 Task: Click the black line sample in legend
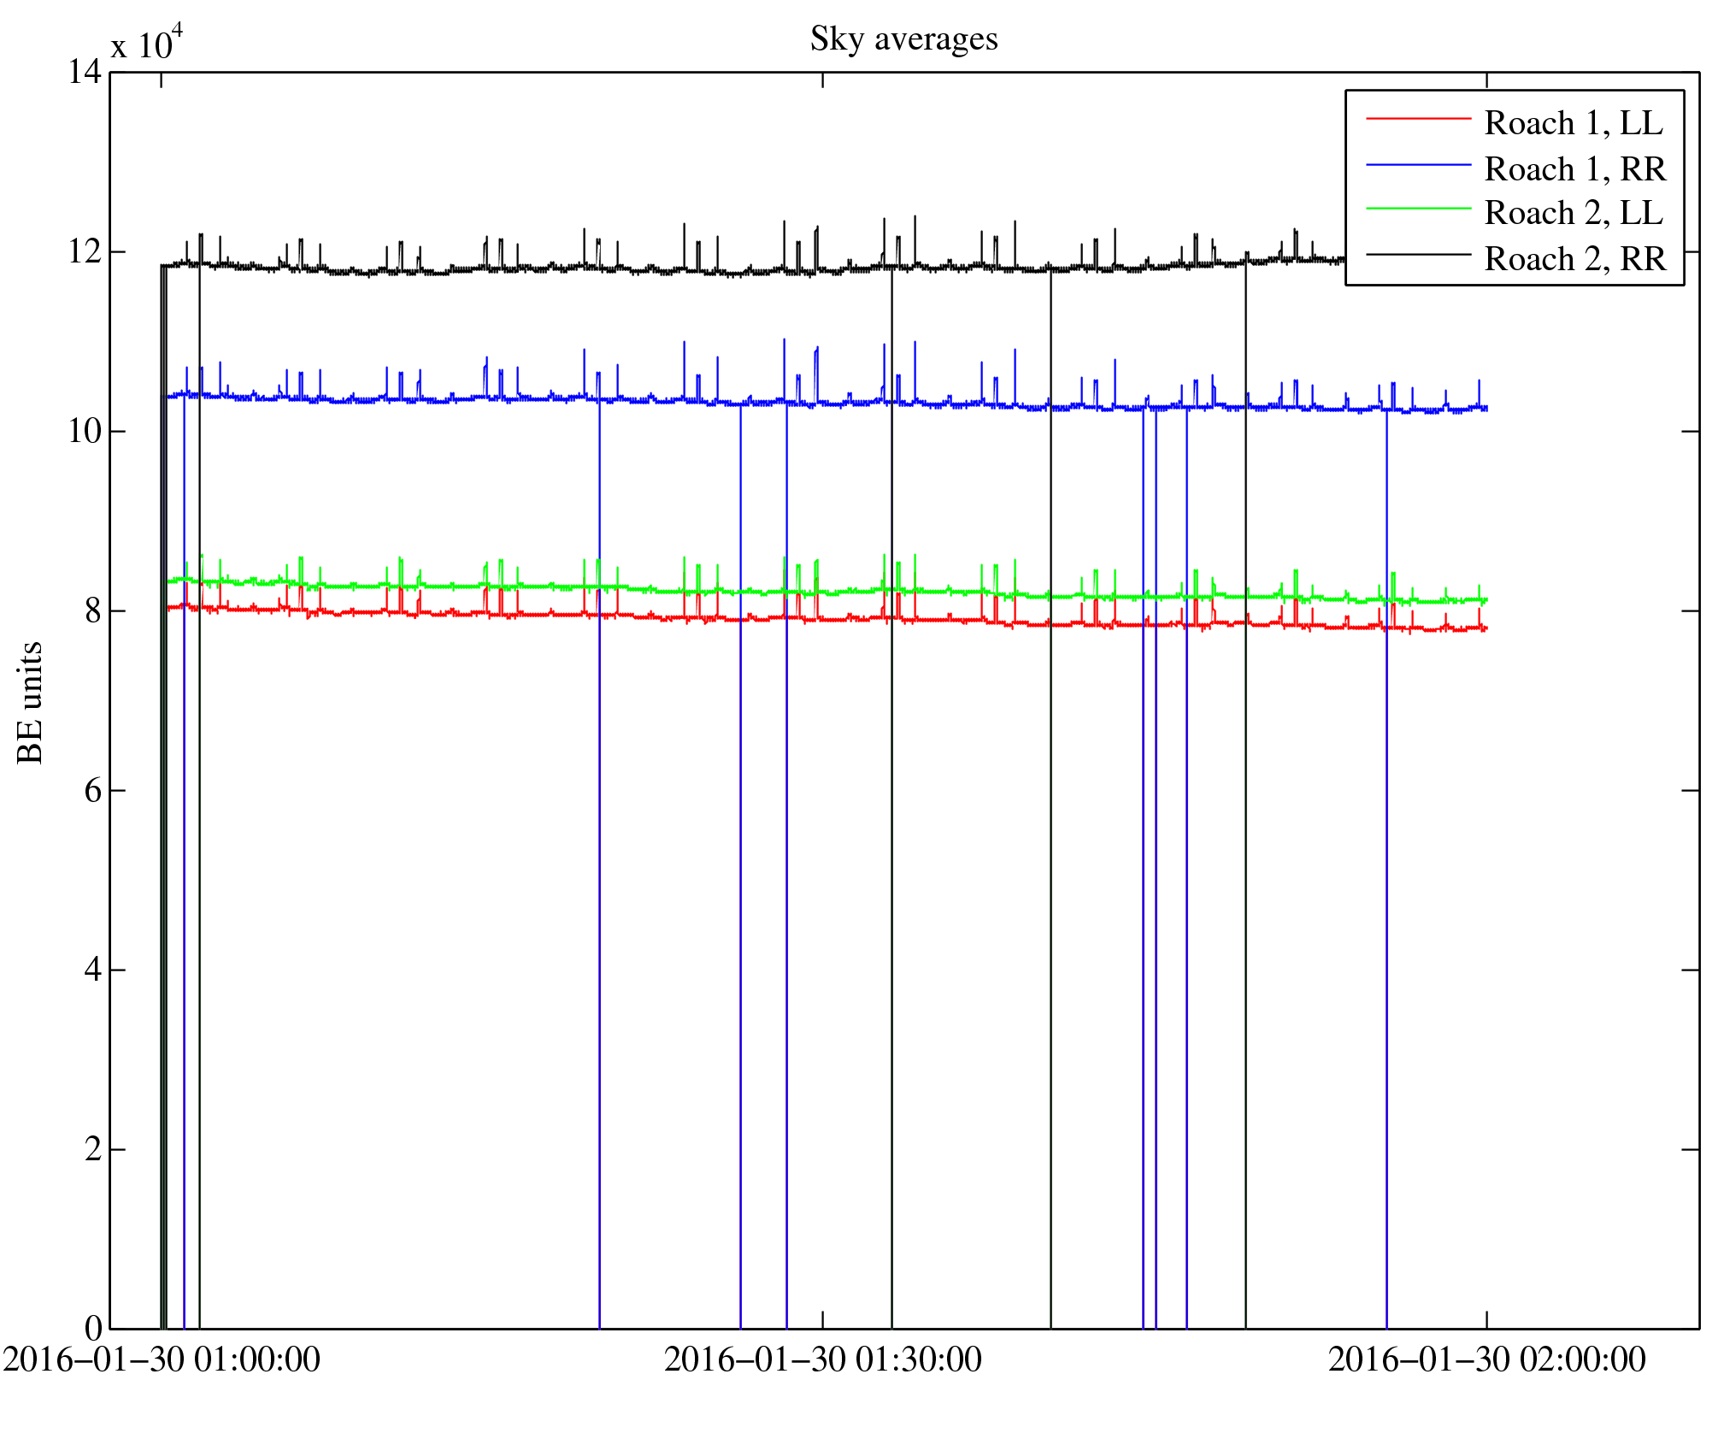pyautogui.click(x=1418, y=254)
